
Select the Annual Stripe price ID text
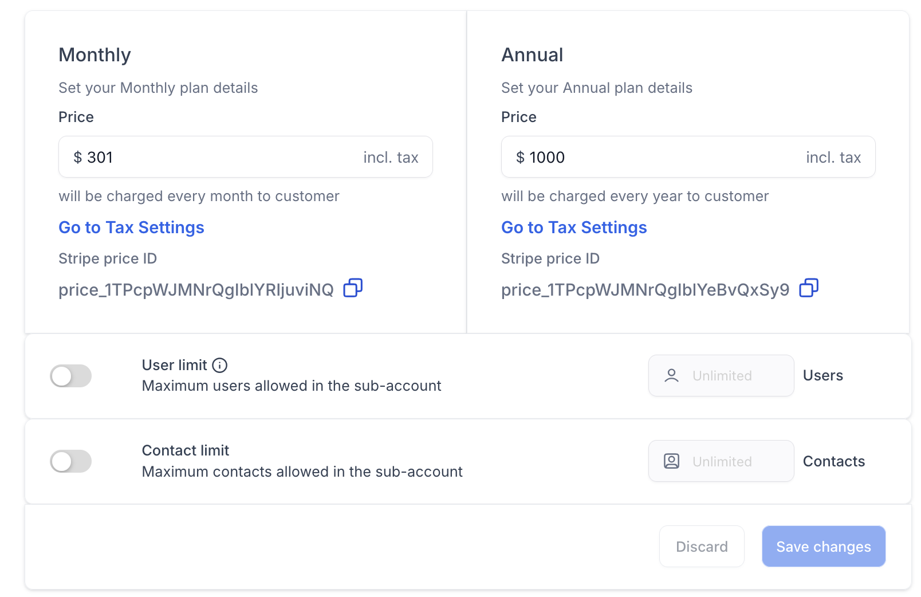click(645, 290)
